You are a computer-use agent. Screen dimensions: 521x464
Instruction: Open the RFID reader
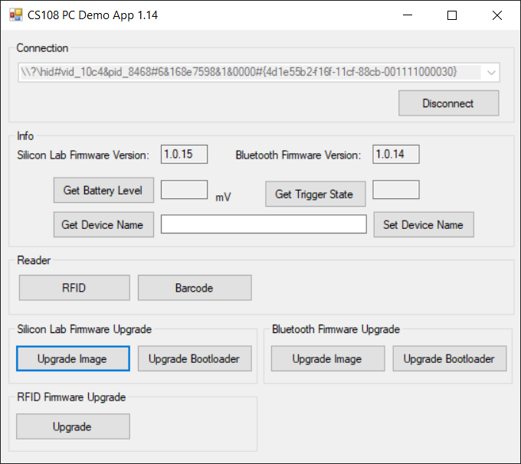coord(74,288)
